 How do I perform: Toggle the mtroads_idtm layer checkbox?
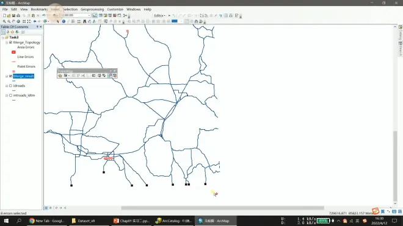[10, 95]
